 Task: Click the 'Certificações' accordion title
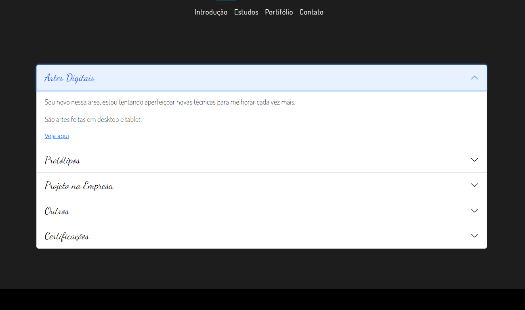tap(67, 236)
